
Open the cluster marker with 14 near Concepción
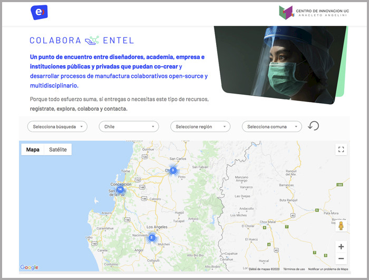tap(120, 189)
